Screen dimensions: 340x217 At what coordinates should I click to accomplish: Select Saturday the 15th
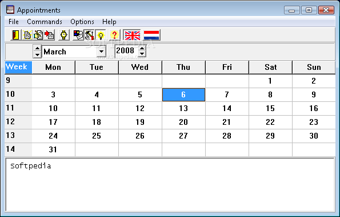tap(270, 108)
